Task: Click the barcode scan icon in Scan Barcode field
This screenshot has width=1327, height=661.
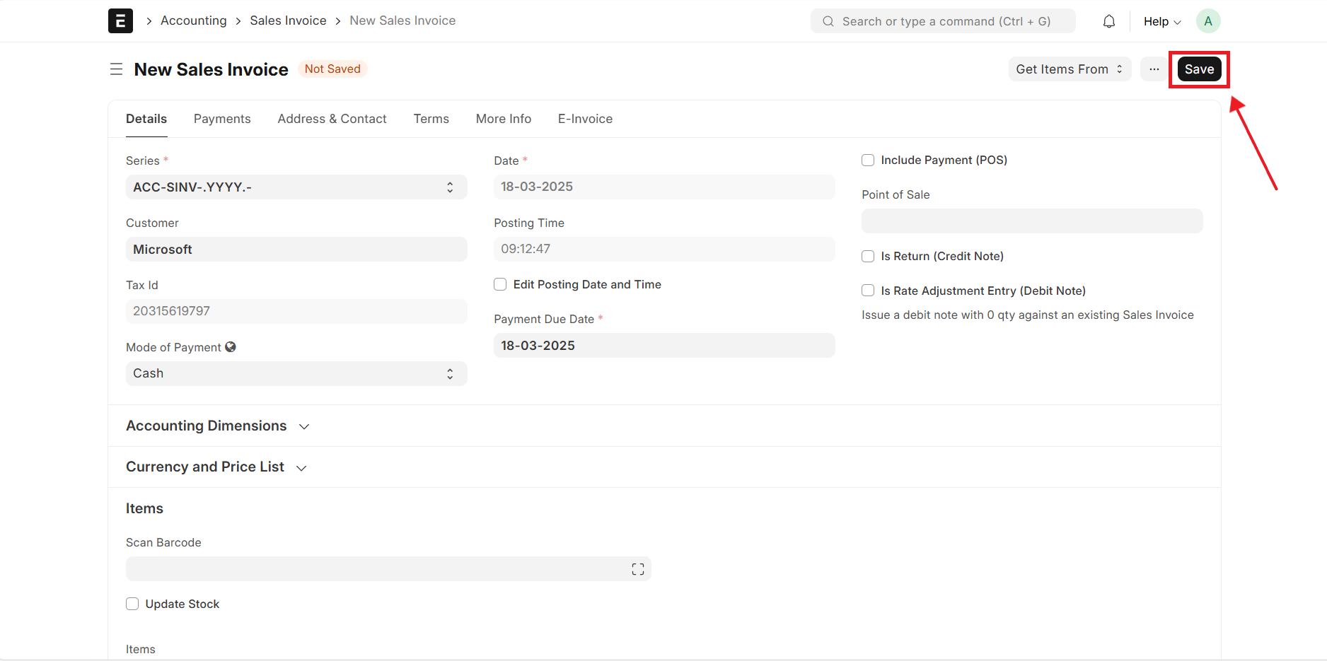Action: (637, 569)
